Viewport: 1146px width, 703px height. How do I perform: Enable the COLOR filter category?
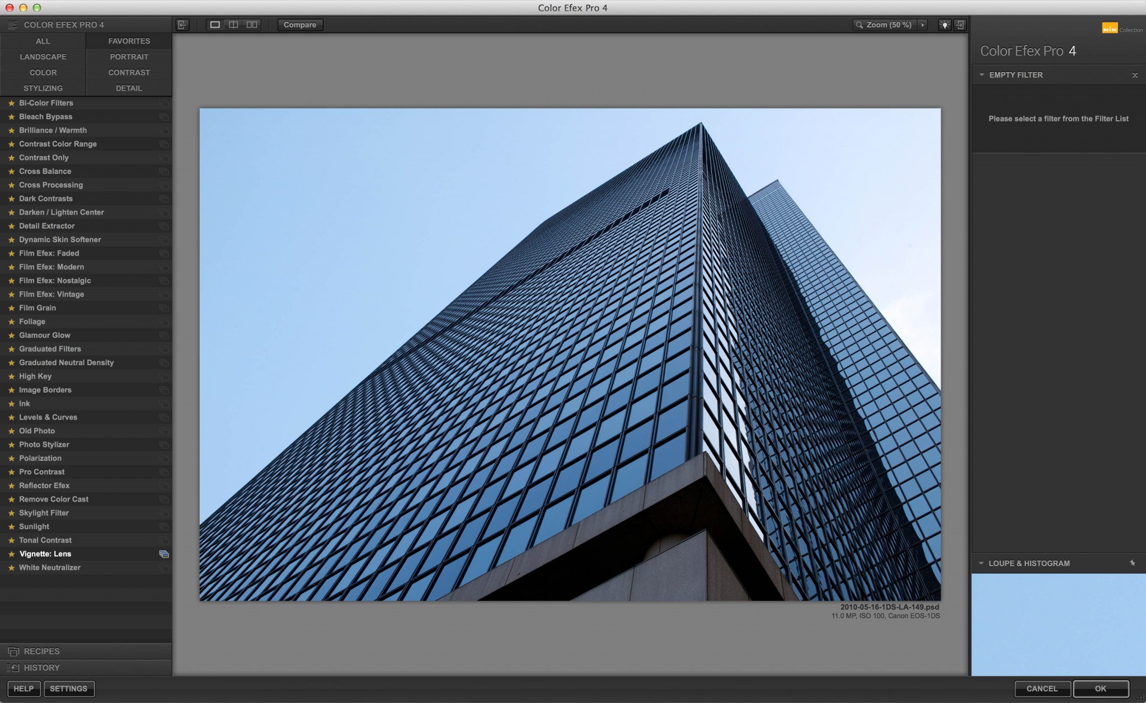click(x=43, y=73)
